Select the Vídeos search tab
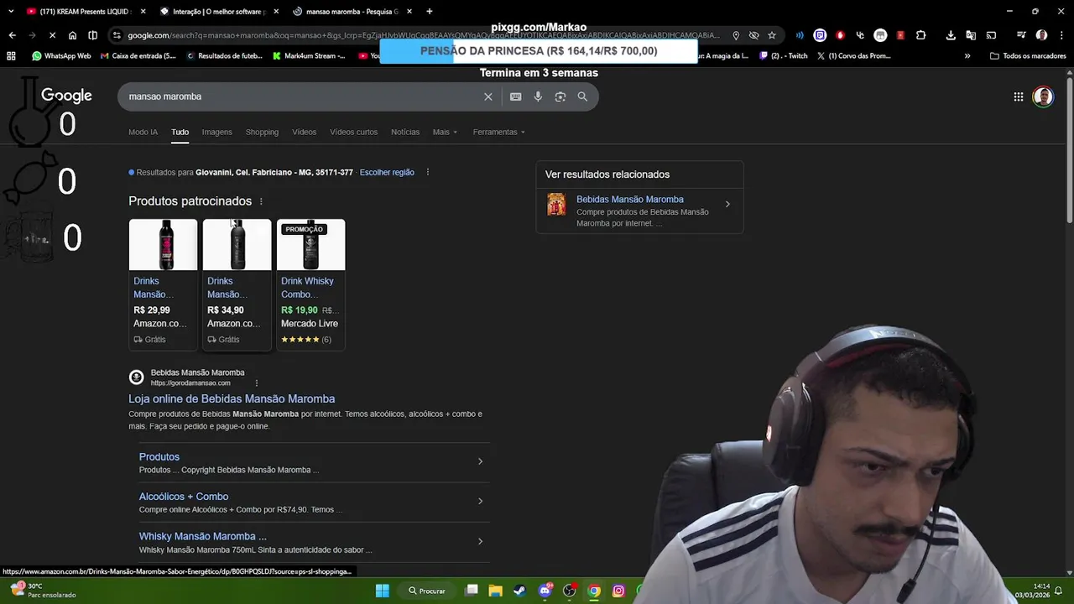Viewport: 1074px width, 604px height. 304,132
